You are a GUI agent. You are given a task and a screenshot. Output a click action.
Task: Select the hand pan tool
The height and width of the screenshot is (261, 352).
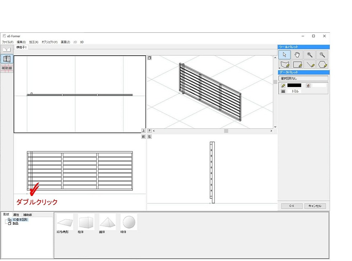click(297, 55)
